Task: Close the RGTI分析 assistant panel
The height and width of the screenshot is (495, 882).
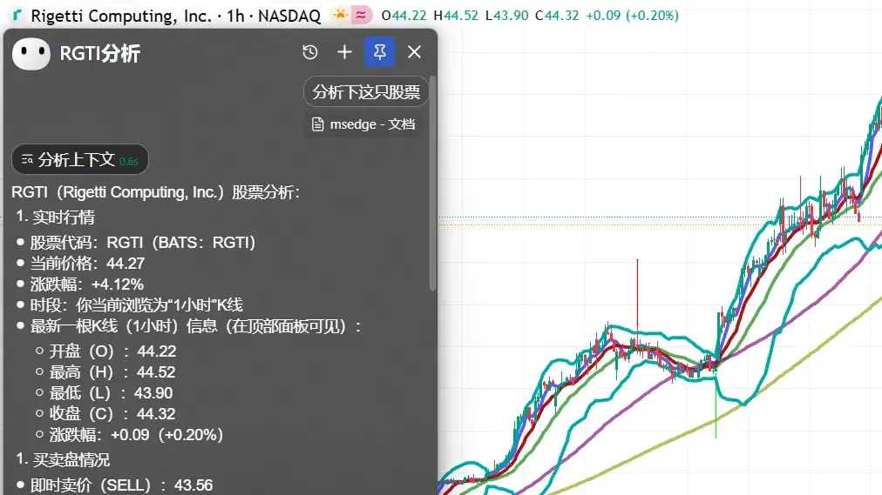Action: (x=414, y=52)
